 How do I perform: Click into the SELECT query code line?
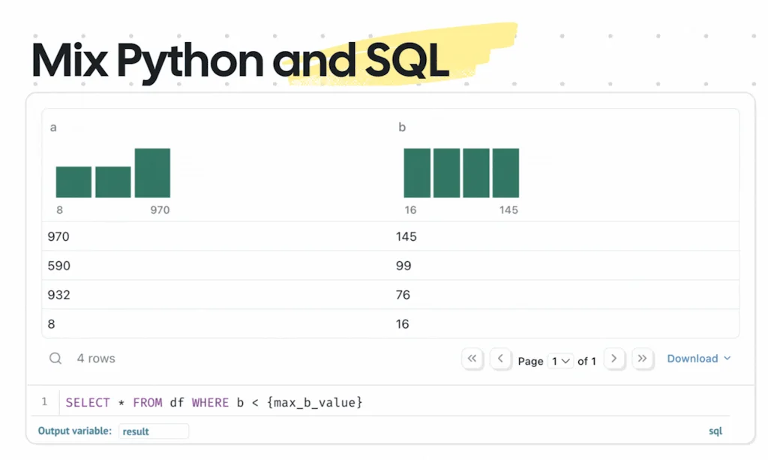[214, 403]
